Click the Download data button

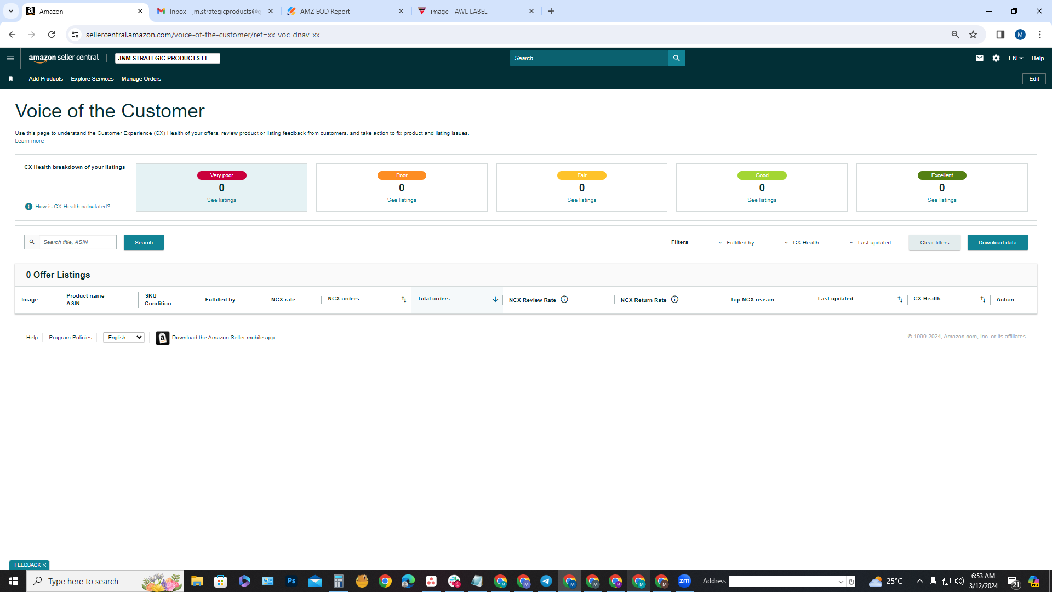click(x=997, y=242)
